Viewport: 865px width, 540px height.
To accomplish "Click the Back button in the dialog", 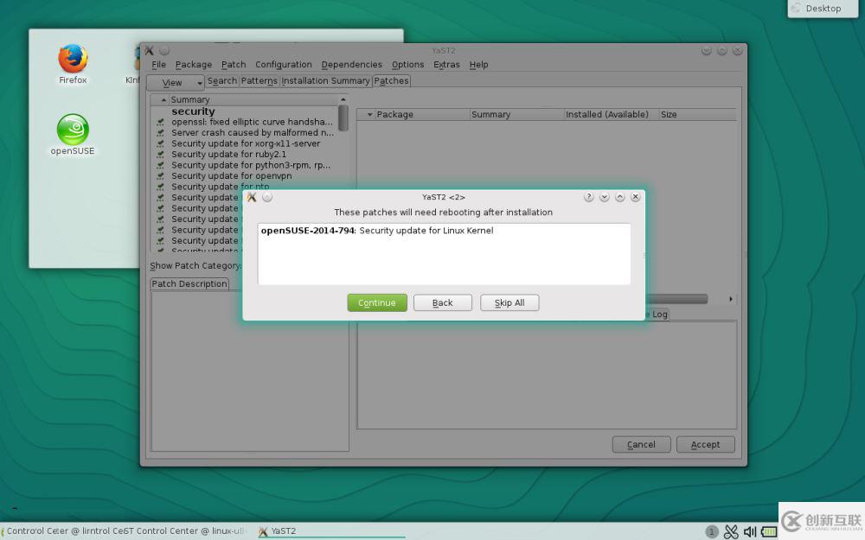I will (442, 302).
